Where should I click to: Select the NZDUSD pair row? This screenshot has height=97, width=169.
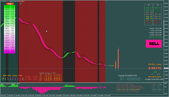(x=9, y=51)
